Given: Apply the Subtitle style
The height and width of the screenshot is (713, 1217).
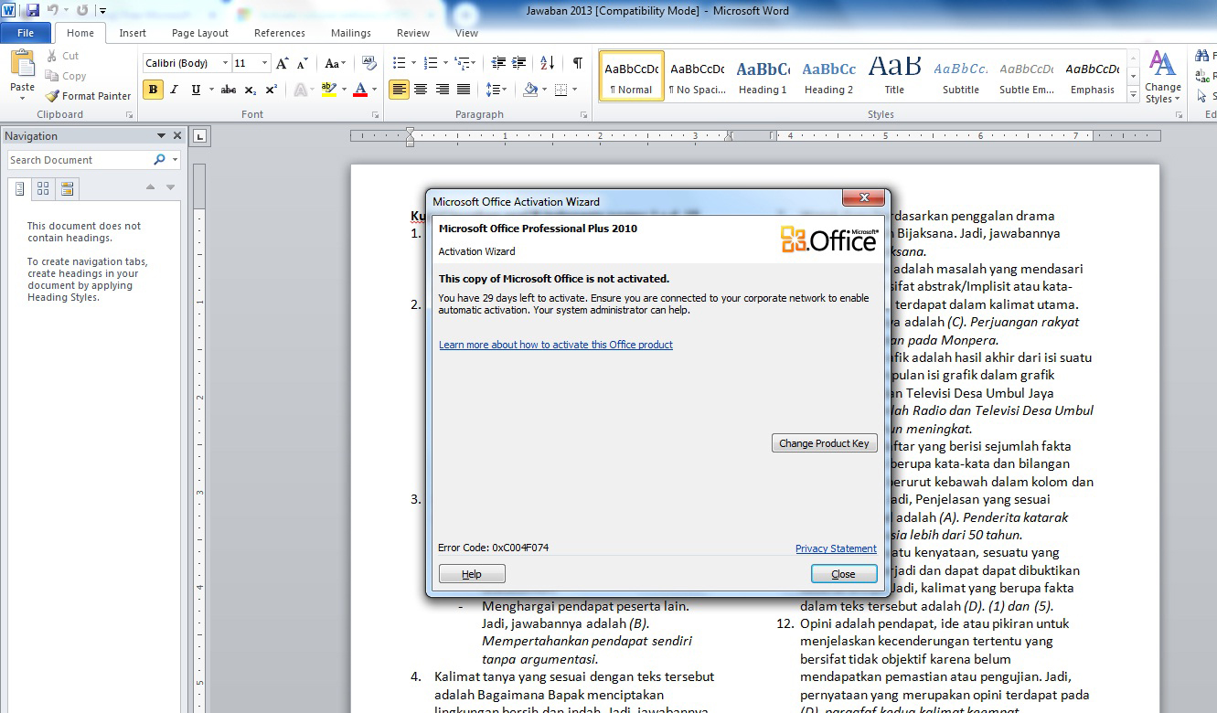Looking at the screenshot, I should pos(961,77).
